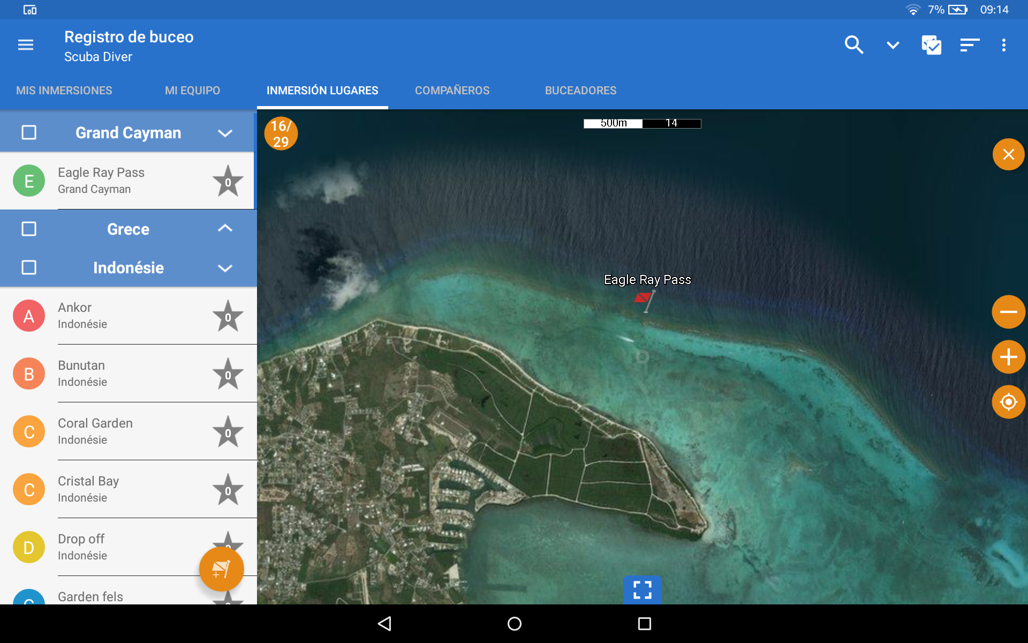Check the Indonésie group checkbox
1028x643 pixels.
29,267
